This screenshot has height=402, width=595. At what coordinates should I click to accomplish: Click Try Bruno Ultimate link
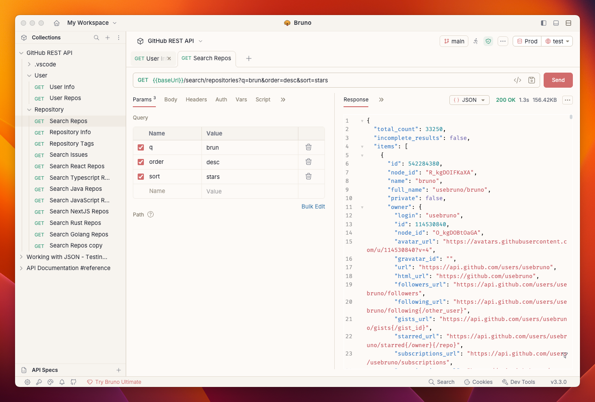(x=114, y=382)
